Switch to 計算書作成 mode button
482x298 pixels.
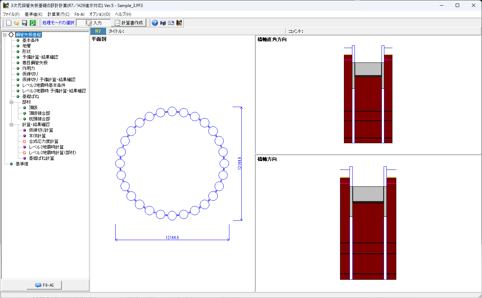tap(129, 23)
